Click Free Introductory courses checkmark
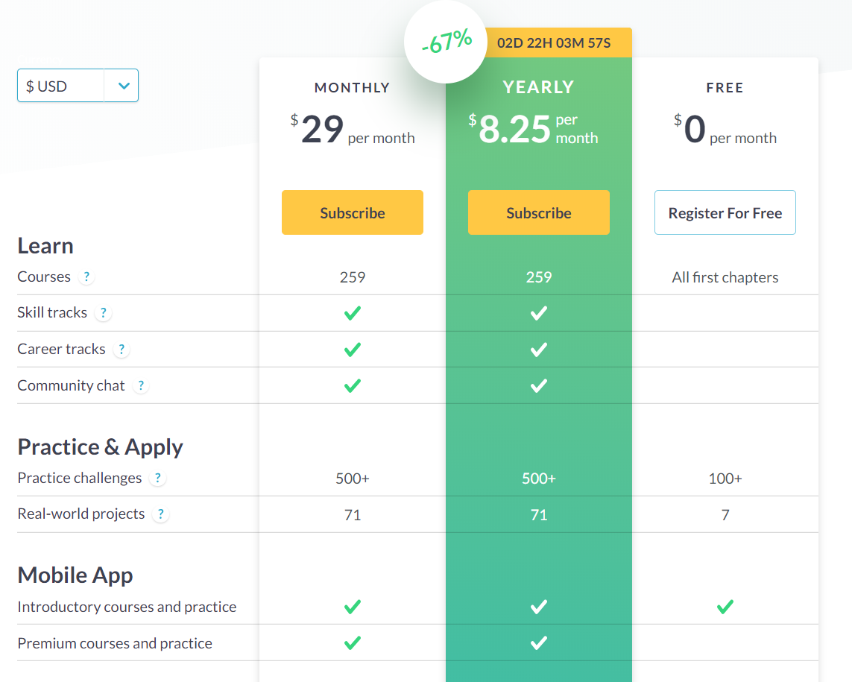This screenshot has width=852, height=682. coord(725,607)
